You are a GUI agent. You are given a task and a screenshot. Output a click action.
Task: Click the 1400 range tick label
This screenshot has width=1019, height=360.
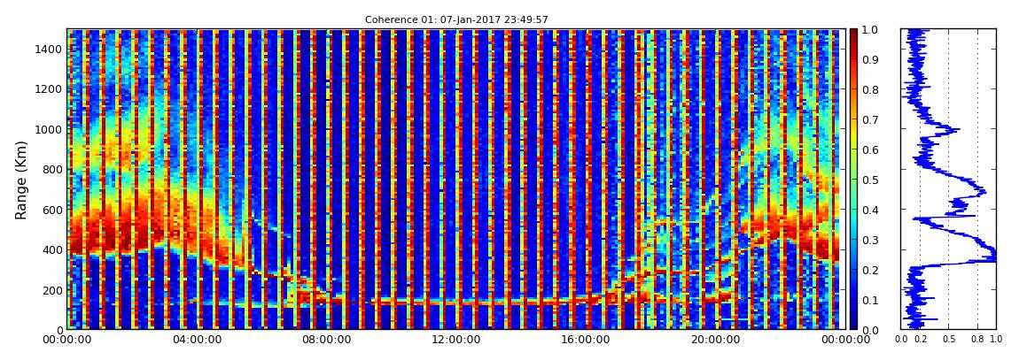pos(49,49)
